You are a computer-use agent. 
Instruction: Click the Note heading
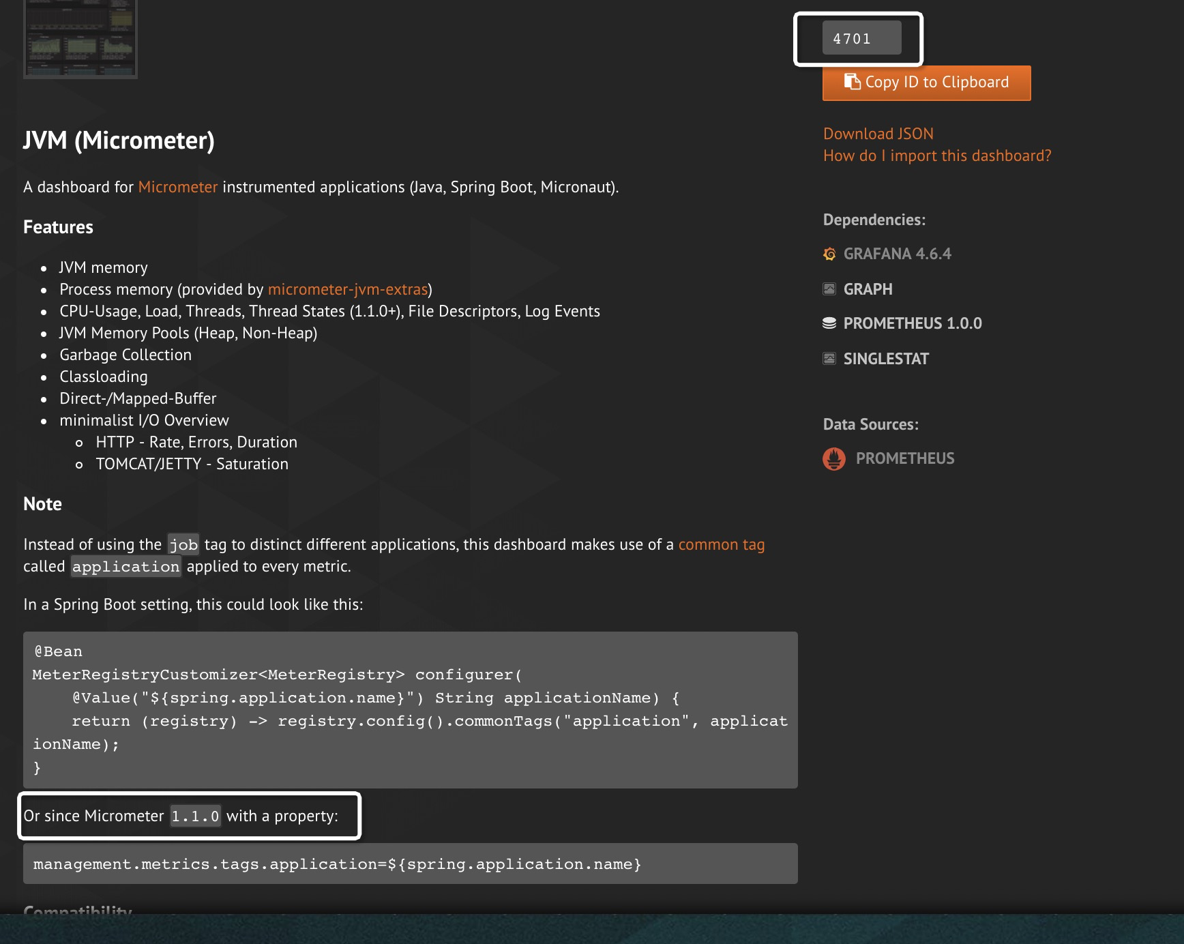[x=42, y=504]
